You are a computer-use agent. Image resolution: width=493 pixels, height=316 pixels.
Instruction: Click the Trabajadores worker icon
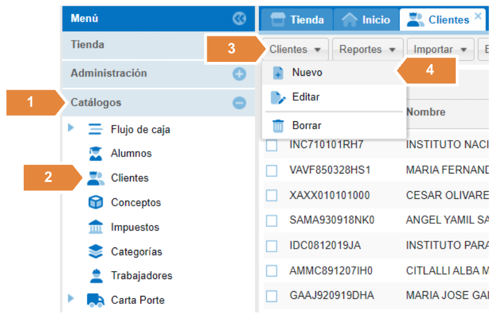pyautogui.click(x=95, y=276)
